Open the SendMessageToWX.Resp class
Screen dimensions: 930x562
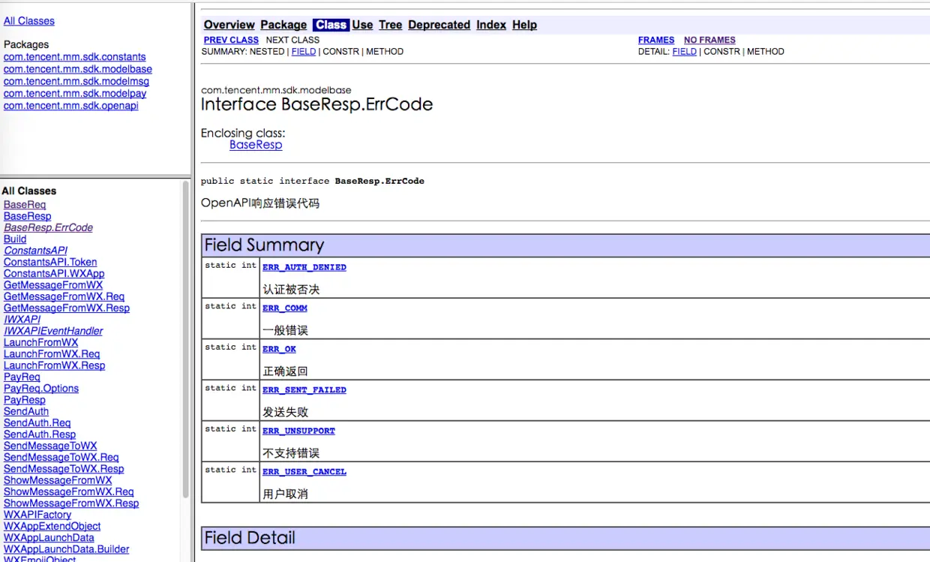(64, 469)
